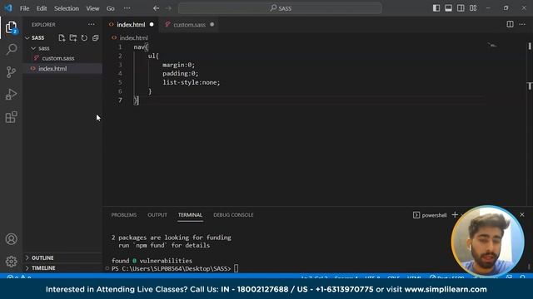Go back using the navigation arrow
Viewport: 533px width, 299px height.
click(x=156, y=8)
